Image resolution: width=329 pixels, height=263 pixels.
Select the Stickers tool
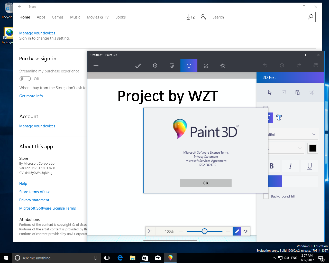(172, 66)
